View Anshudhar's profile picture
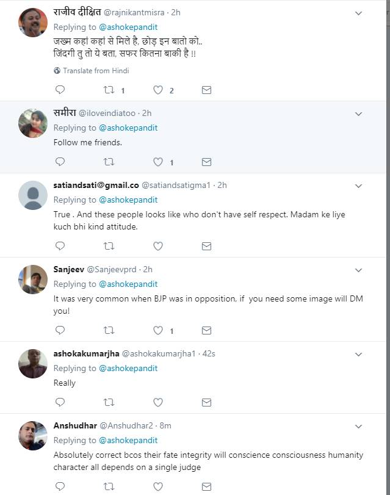 pyautogui.click(x=33, y=436)
